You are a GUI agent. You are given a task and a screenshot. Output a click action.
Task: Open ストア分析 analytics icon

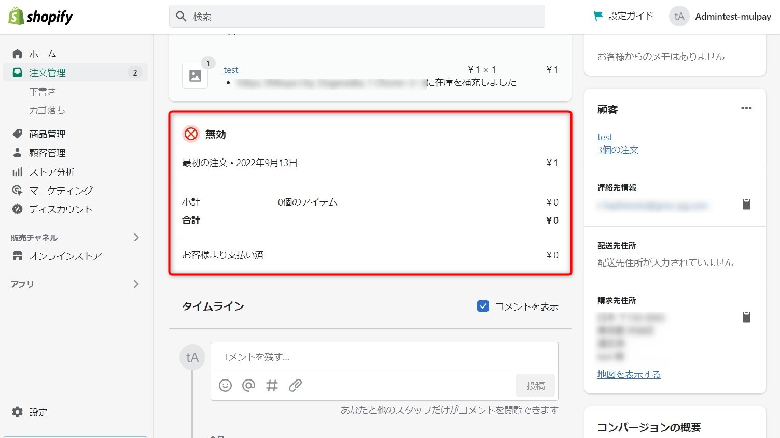[x=17, y=171]
